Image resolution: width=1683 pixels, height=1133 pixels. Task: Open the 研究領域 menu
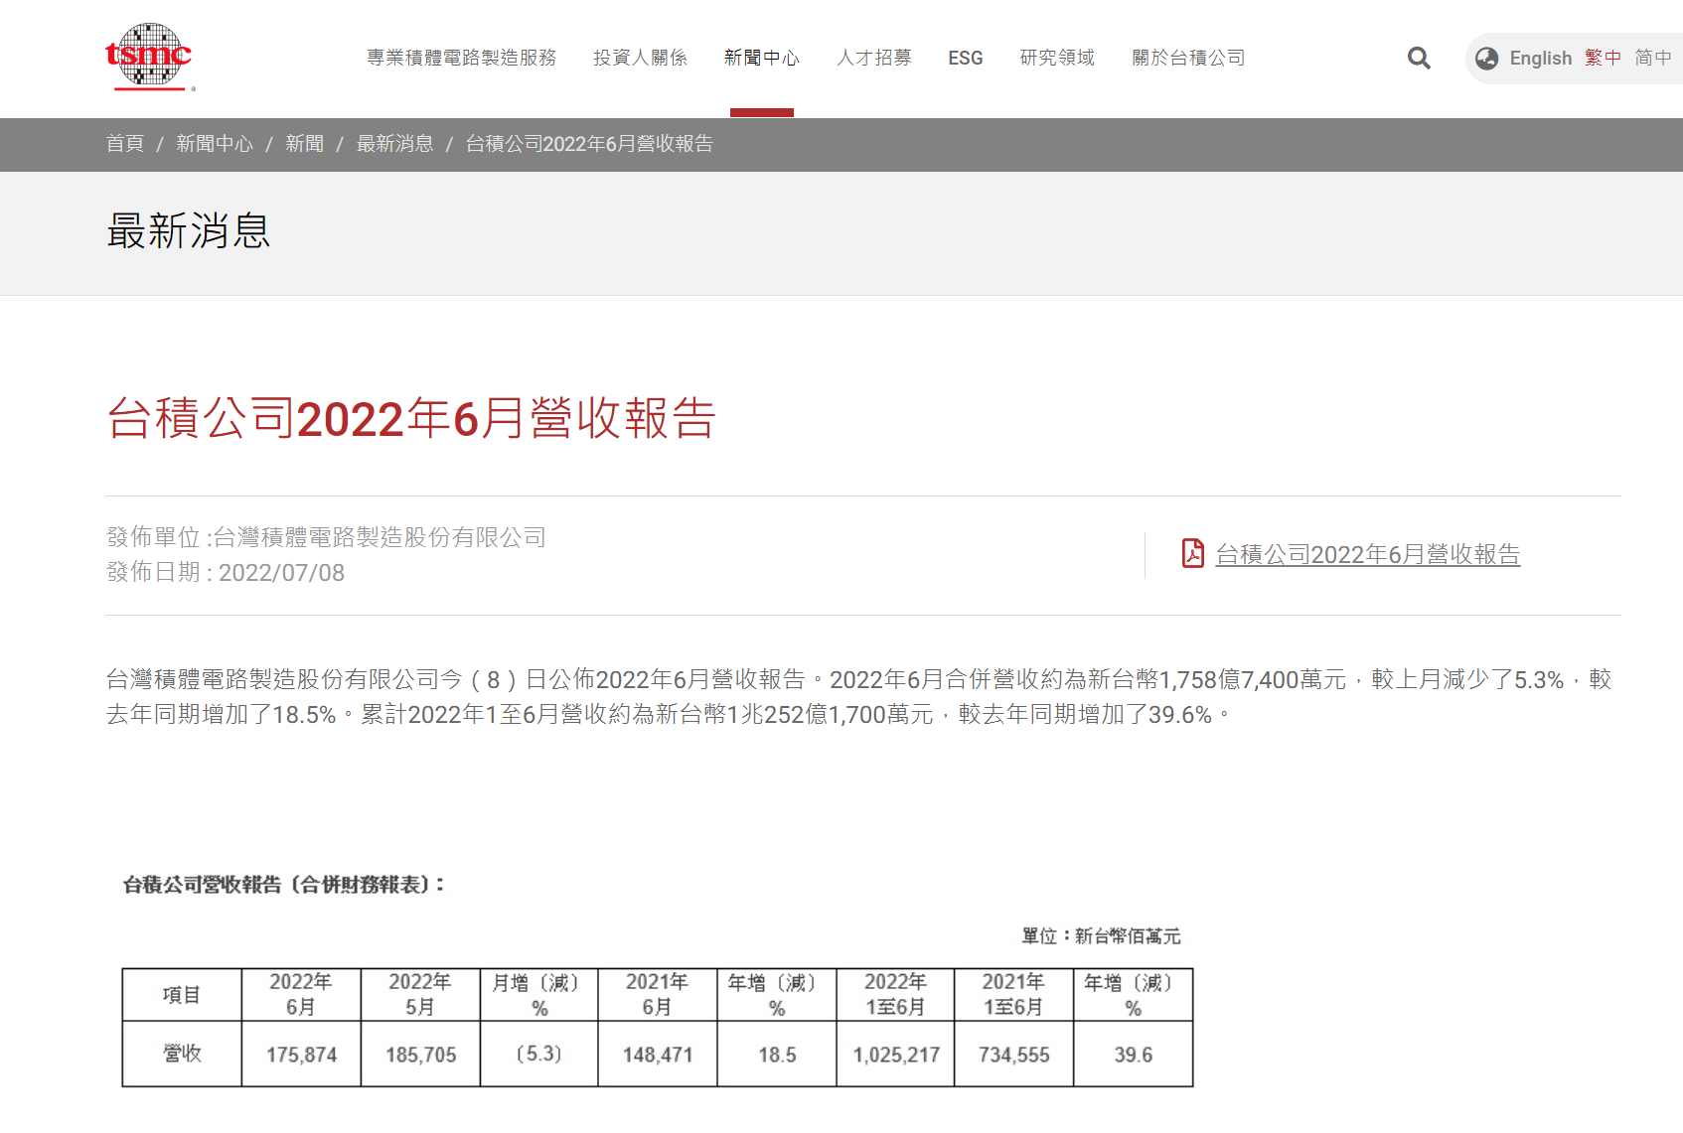click(x=1056, y=58)
